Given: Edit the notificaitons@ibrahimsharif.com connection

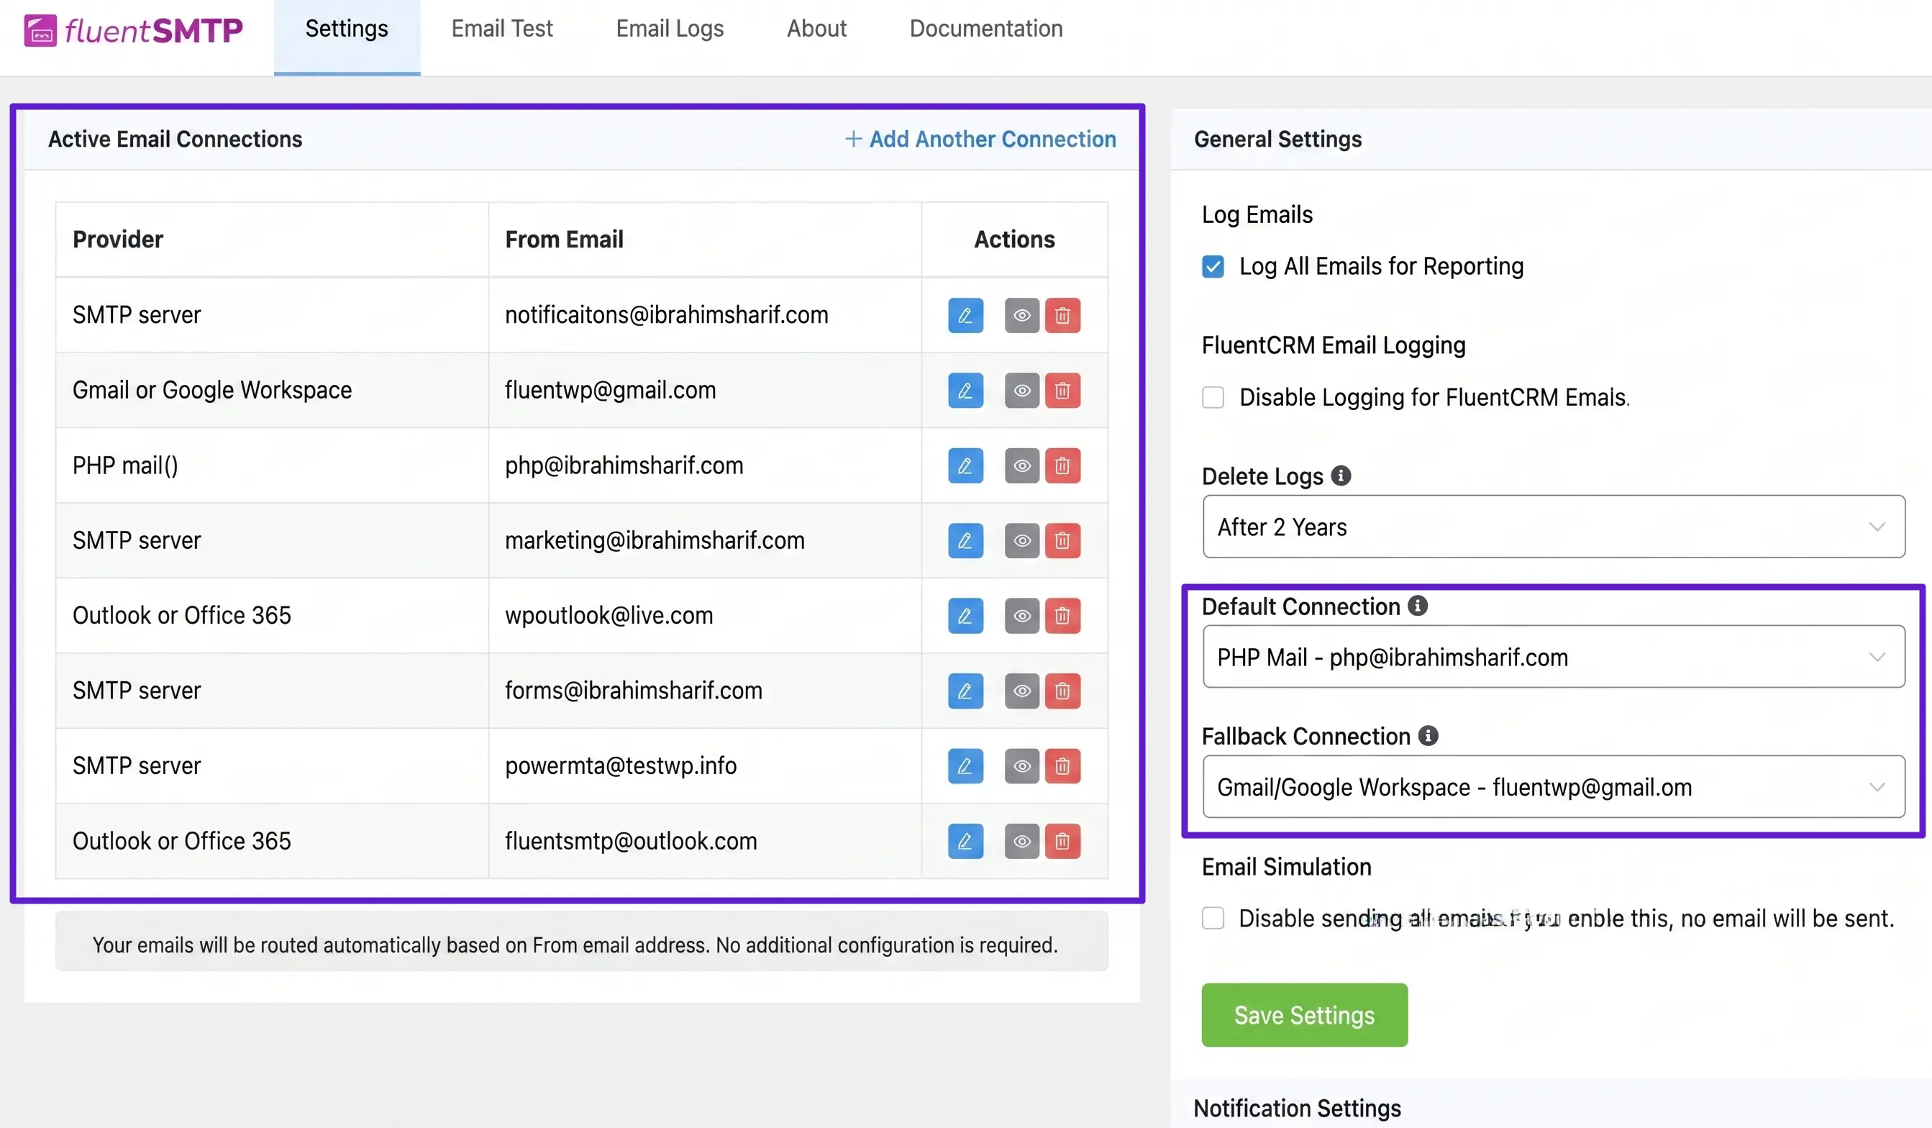Looking at the screenshot, I should pyautogui.click(x=965, y=315).
